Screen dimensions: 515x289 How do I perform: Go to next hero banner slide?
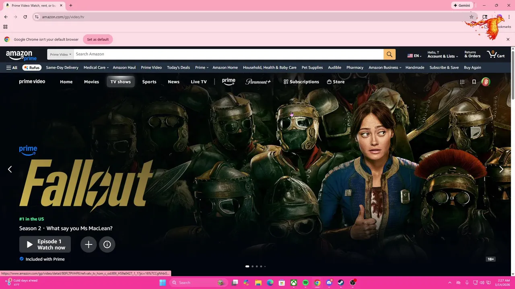501,169
